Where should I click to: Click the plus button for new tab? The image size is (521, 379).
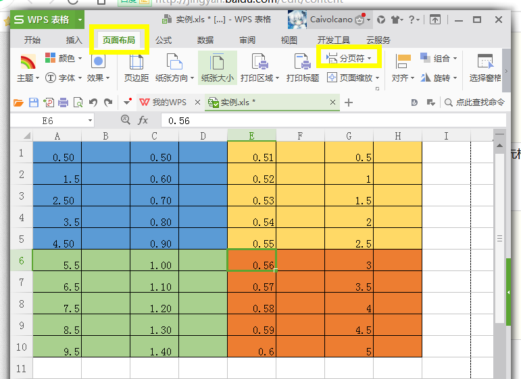[348, 103]
